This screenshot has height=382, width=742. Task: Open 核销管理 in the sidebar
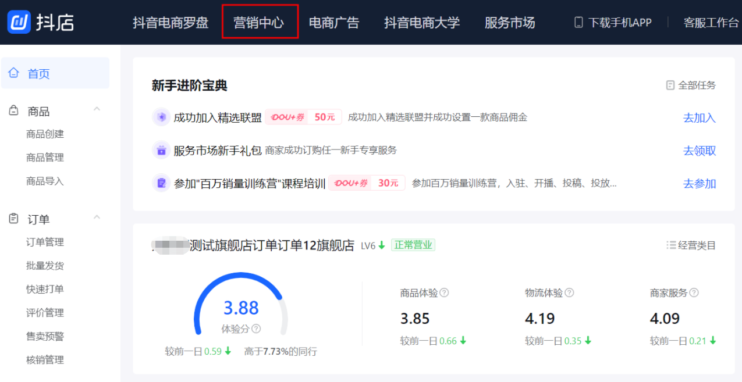point(45,360)
